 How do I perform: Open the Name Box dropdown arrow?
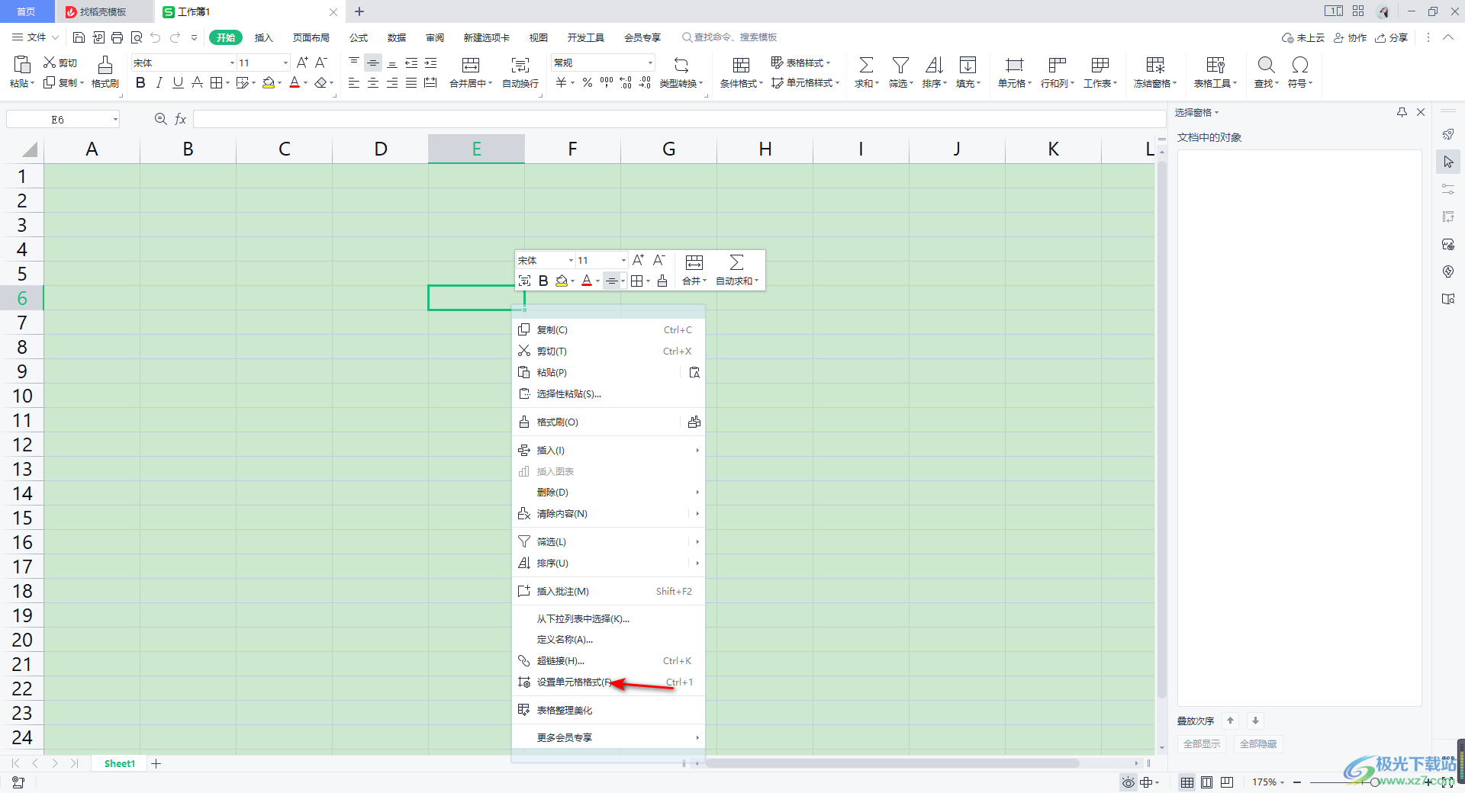[x=115, y=119]
